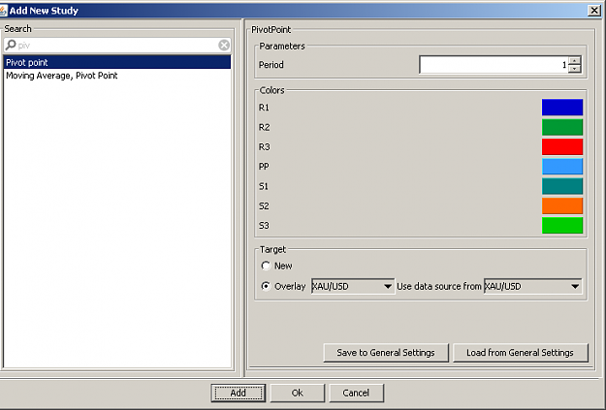This screenshot has height=410, width=606.
Task: Open the Use data source from dropdown
Action: pos(532,286)
